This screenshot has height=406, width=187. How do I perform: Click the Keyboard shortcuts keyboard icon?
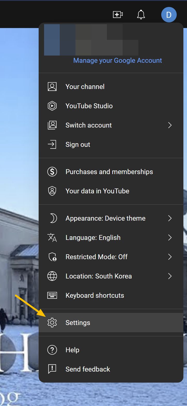52,295
